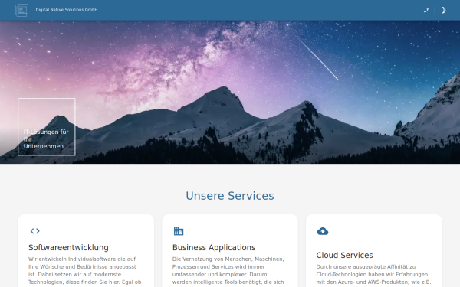Click text 'Durch unsere ausgeprägte Affinität zu'

[366, 267]
